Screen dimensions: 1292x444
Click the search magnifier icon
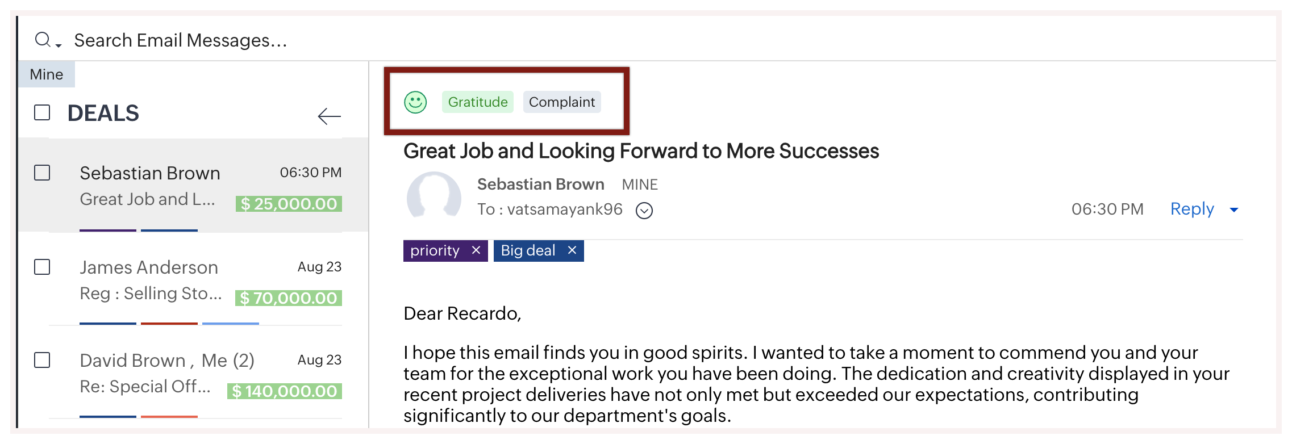[x=43, y=40]
